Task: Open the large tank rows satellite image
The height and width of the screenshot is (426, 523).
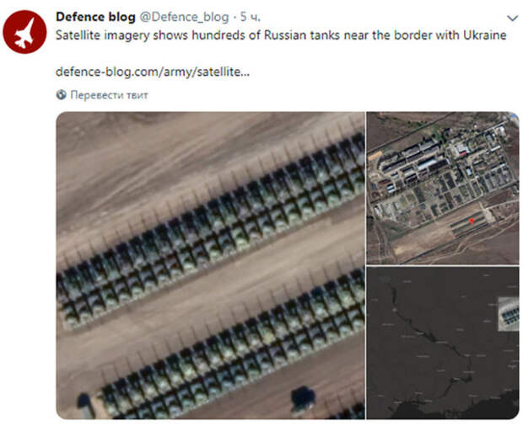Action: [x=211, y=265]
